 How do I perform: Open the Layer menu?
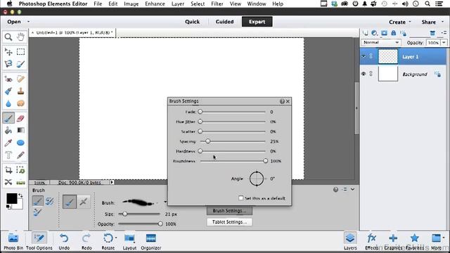click(x=178, y=4)
